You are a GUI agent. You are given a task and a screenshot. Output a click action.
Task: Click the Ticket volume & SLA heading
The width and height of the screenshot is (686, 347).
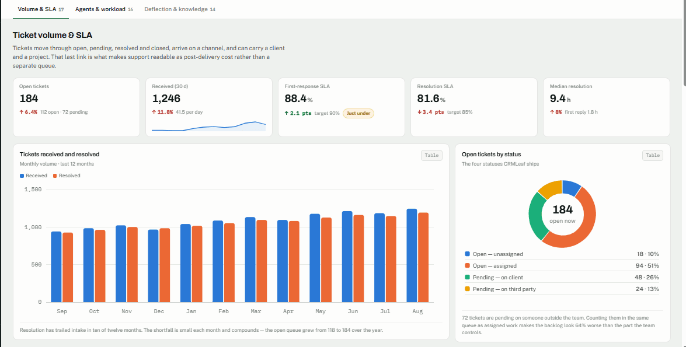tap(53, 36)
